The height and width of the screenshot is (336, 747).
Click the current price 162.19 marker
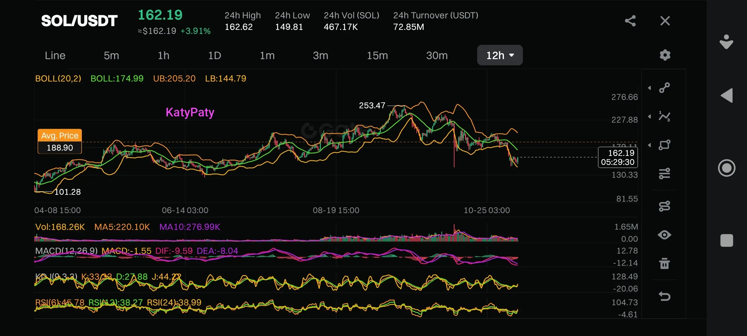point(618,157)
